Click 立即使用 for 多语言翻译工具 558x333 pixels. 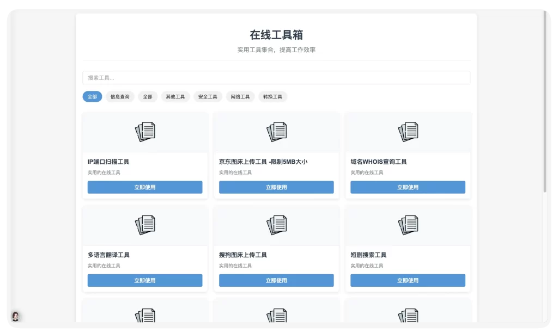point(145,280)
